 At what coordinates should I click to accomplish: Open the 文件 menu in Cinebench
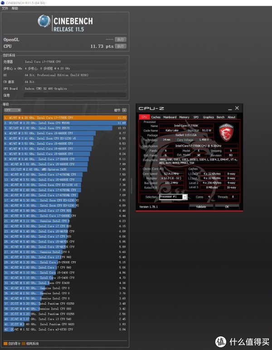[5, 8]
